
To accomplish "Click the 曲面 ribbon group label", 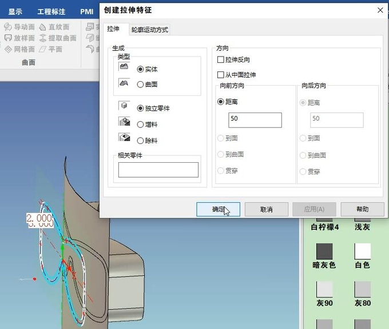I will point(29,62).
